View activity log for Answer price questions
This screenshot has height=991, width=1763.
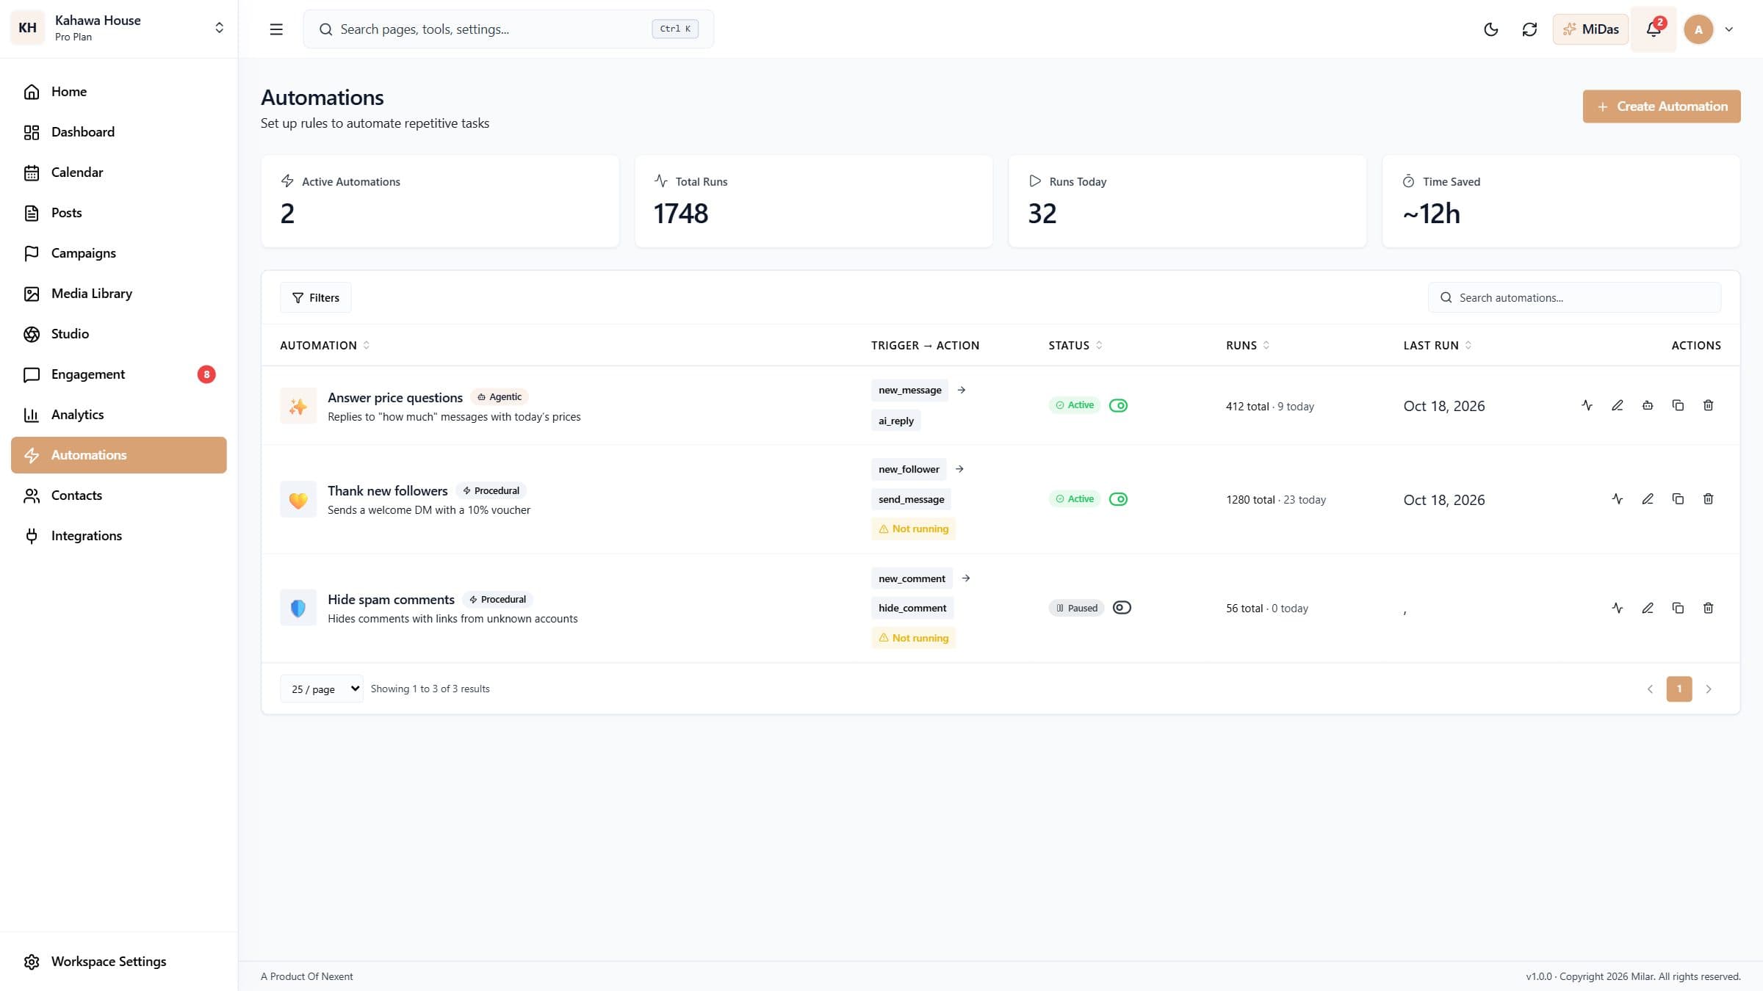tap(1587, 405)
